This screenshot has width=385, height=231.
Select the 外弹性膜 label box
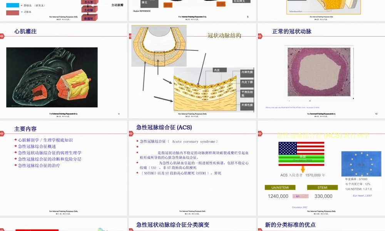tap(247, 105)
